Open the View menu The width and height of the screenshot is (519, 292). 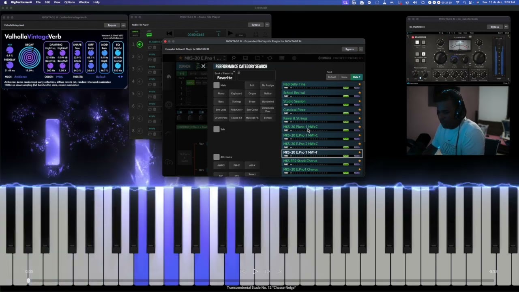click(57, 2)
